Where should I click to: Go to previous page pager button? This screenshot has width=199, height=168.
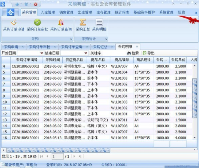pos(47,156)
